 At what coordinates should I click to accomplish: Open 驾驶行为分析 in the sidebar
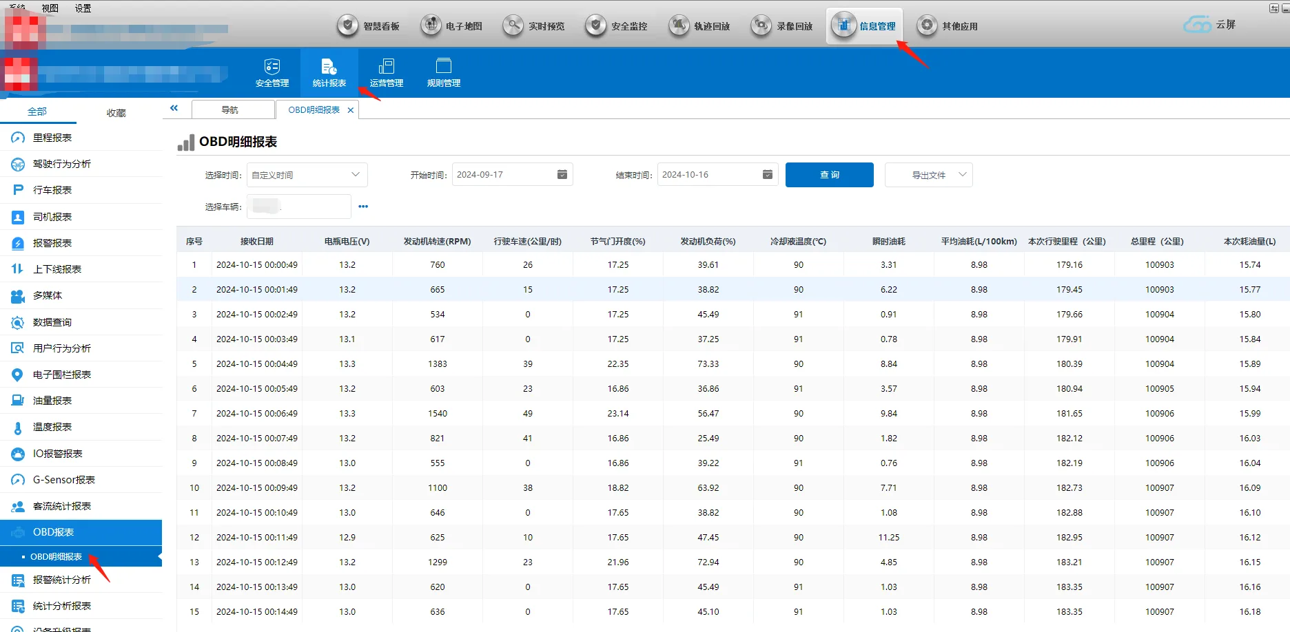pyautogui.click(x=81, y=164)
